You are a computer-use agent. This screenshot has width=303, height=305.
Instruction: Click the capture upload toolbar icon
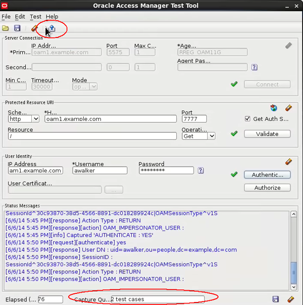pos(52,28)
